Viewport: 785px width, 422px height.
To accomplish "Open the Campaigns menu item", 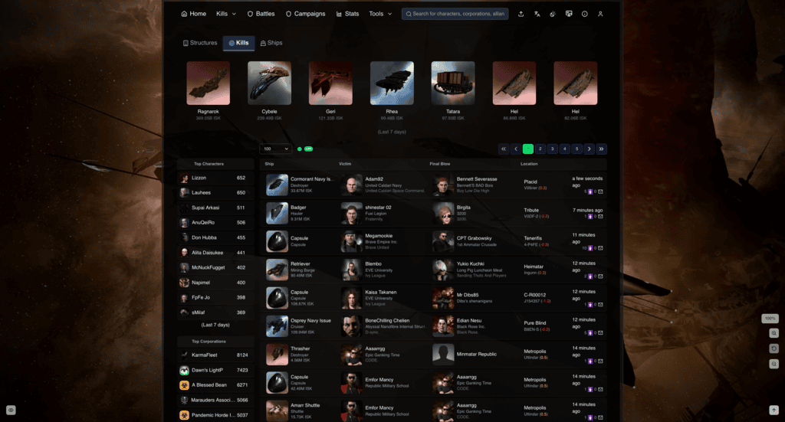I will pos(305,14).
